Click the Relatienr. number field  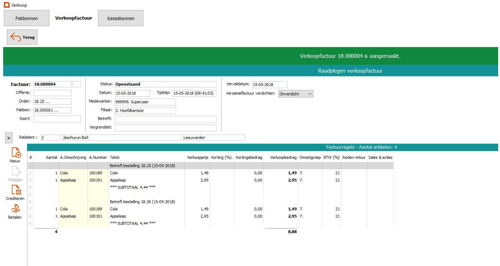click(x=50, y=138)
